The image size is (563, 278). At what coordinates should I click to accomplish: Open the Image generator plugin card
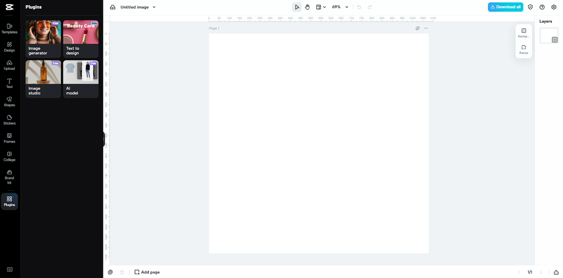coord(43,39)
